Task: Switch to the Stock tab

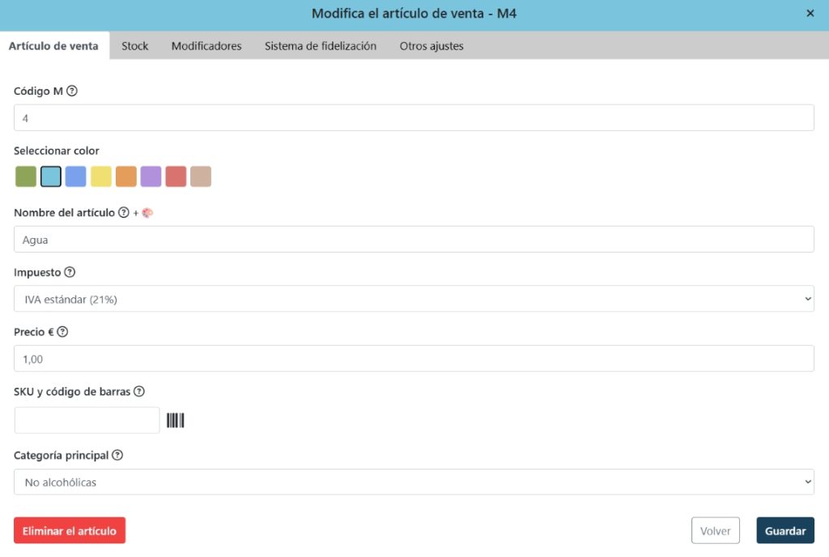Action: tap(134, 45)
